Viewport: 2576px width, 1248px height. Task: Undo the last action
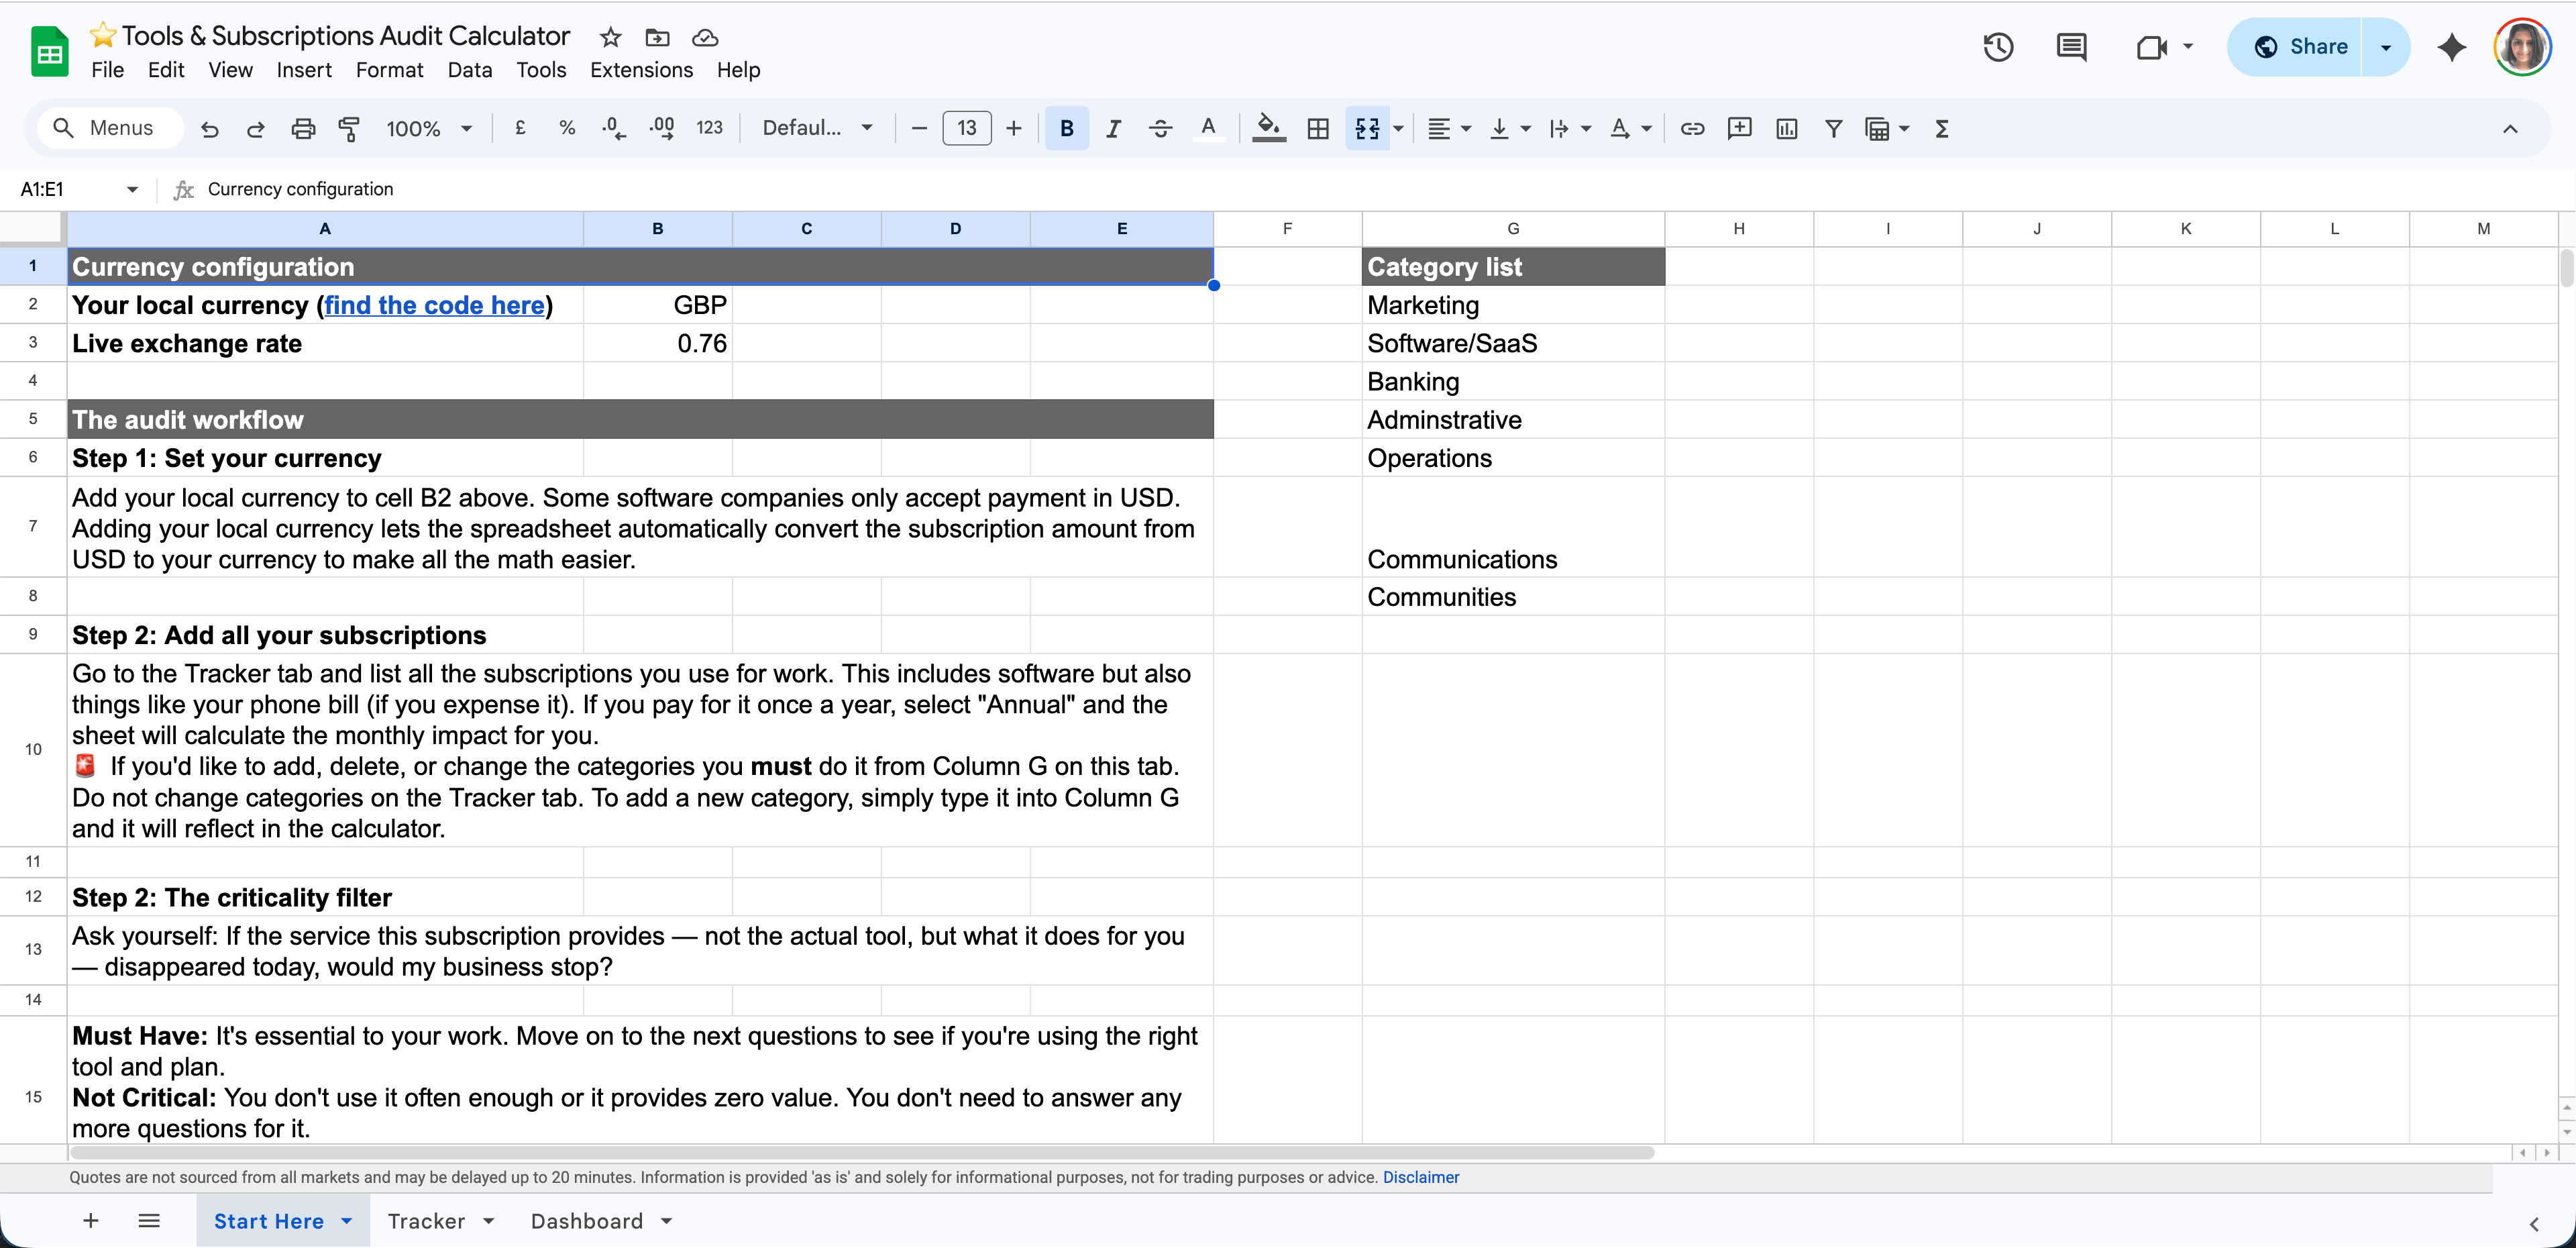pos(209,128)
